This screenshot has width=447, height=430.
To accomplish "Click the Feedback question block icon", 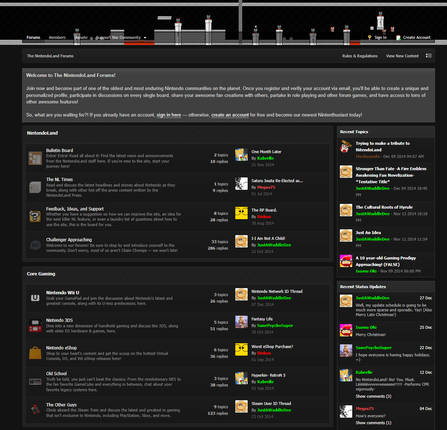I will (x=35, y=217).
